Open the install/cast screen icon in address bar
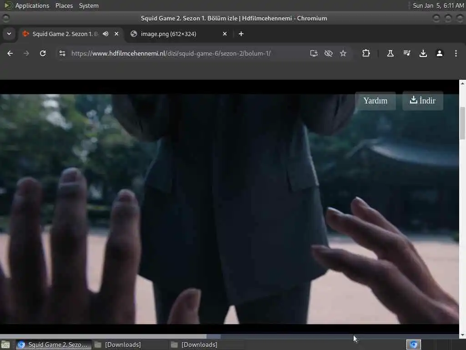 pos(314,53)
